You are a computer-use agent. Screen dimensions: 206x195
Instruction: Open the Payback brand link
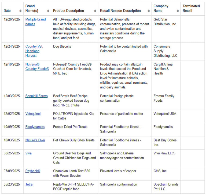pos(33,171)
